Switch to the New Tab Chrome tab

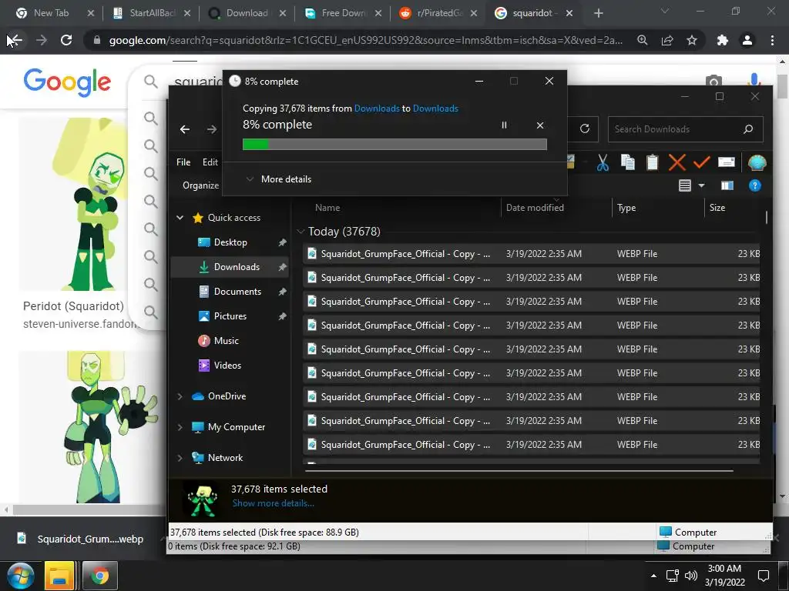tap(51, 13)
